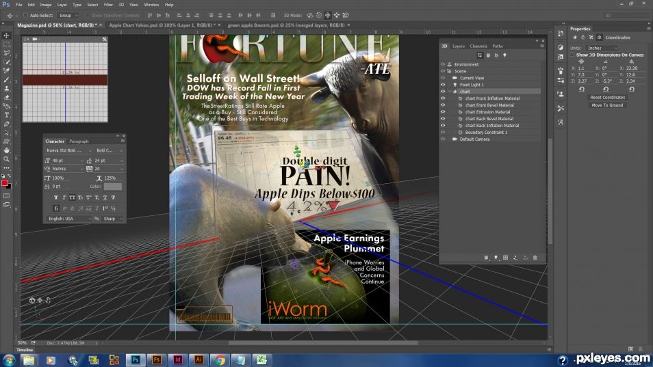Open the Coordinates section icon in Properties
Screen dimensions: 653x367
[600, 38]
